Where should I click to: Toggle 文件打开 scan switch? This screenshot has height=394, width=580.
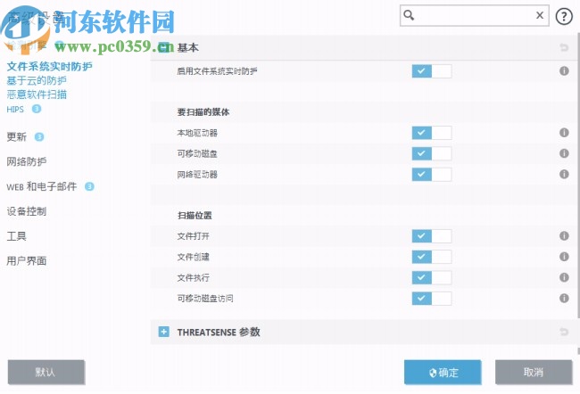(x=432, y=236)
